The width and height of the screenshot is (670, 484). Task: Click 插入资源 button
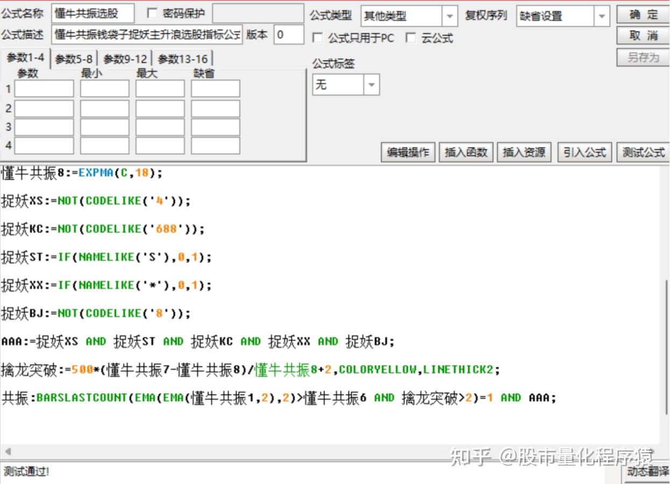click(x=524, y=152)
